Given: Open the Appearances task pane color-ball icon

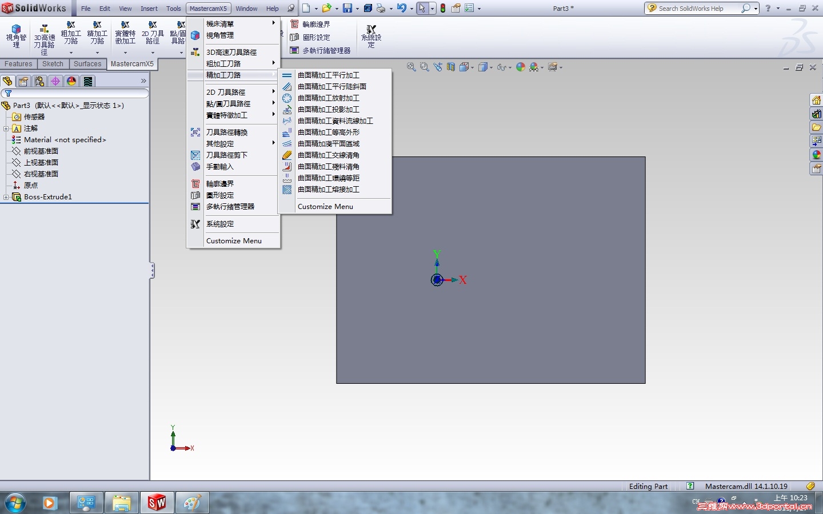Looking at the screenshot, I should [x=817, y=155].
